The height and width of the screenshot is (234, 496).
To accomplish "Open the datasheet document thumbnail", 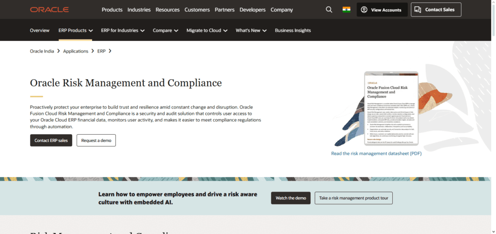I will [x=391, y=109].
